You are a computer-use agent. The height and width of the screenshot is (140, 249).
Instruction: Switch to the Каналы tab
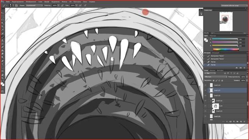(x=212, y=70)
